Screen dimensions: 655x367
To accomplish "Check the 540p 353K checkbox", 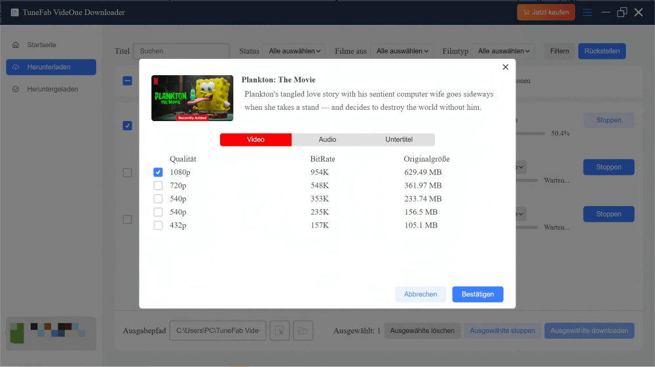I will [158, 198].
